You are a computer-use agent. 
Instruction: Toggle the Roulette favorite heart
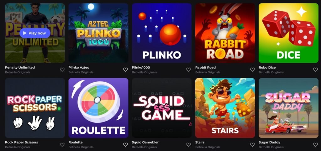coord(125,145)
